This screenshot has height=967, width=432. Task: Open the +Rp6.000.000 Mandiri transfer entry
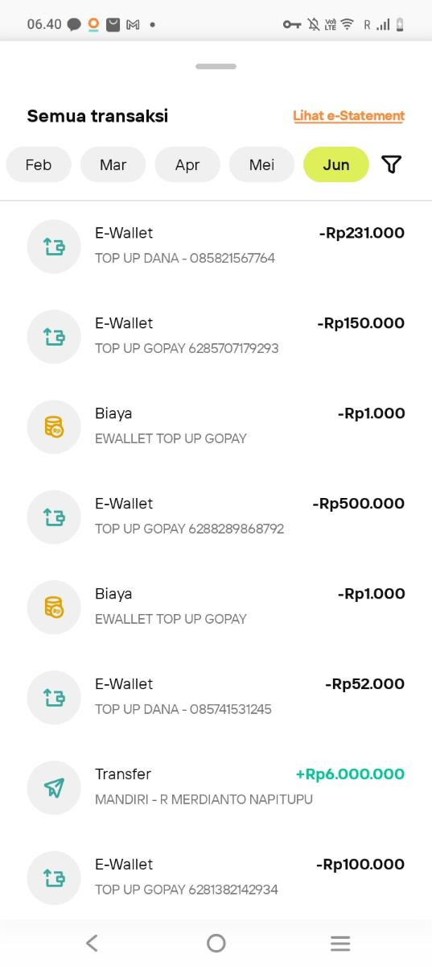[x=216, y=787]
